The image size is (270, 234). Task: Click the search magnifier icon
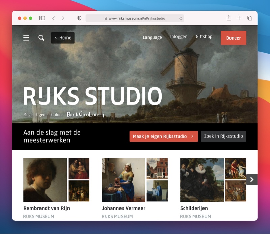pos(41,38)
